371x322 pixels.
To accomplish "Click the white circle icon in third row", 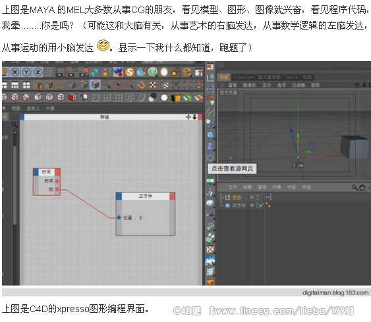I will (x=164, y=97).
